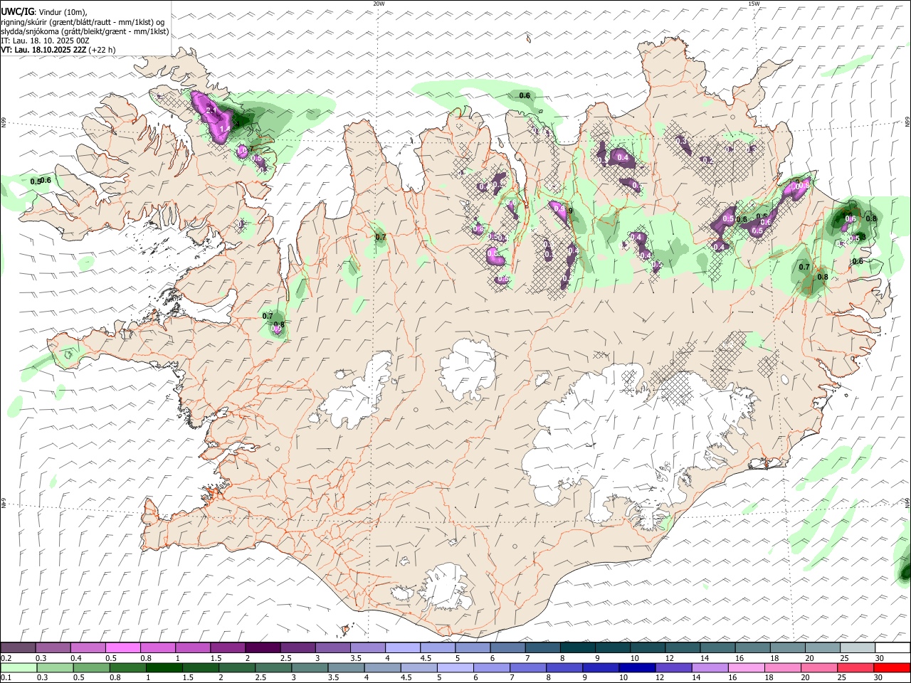The width and height of the screenshot is (911, 683).
Task: Click the bottom-row periwinkle swatch starting at 6
Action: pos(492,668)
